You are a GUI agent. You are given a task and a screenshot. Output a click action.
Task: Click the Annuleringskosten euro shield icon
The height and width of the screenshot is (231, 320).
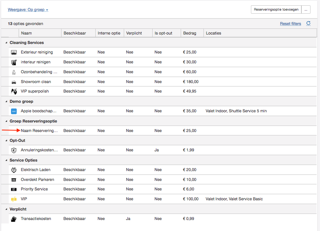point(14,150)
